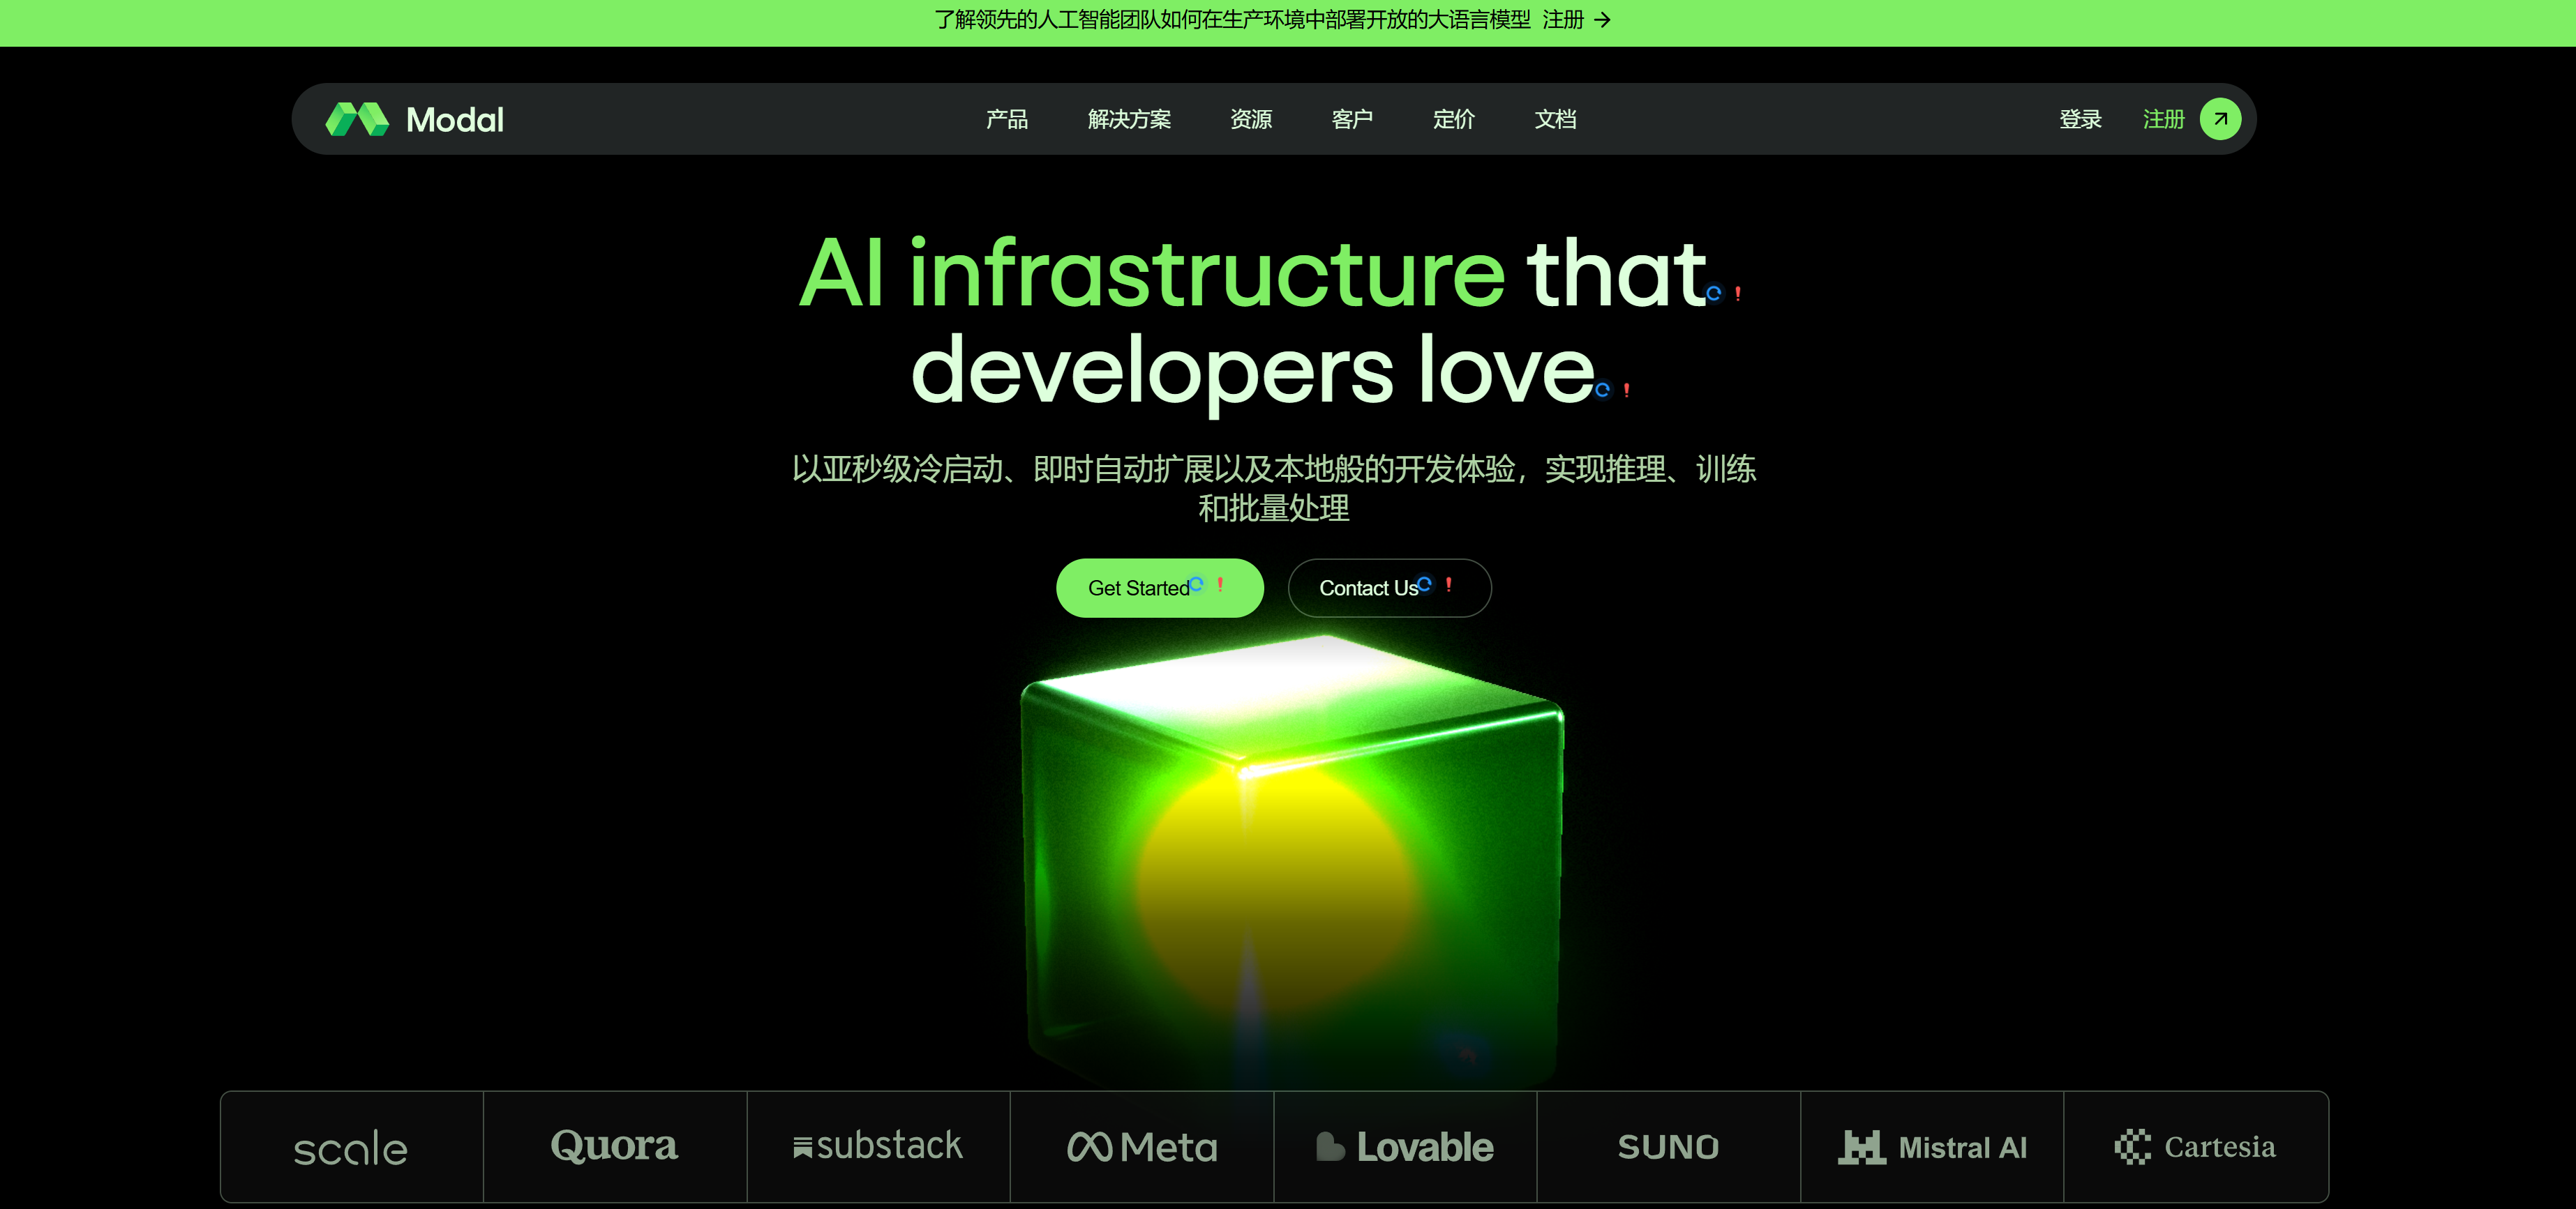Click the 注册 sign up link in navbar

[2163, 120]
